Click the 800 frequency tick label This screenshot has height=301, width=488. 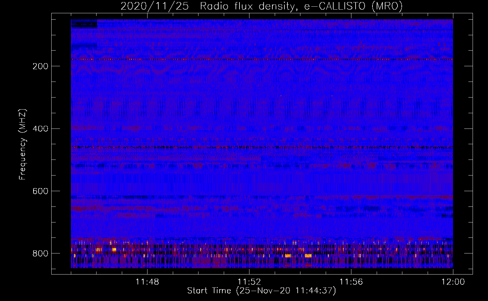pyautogui.click(x=40, y=254)
